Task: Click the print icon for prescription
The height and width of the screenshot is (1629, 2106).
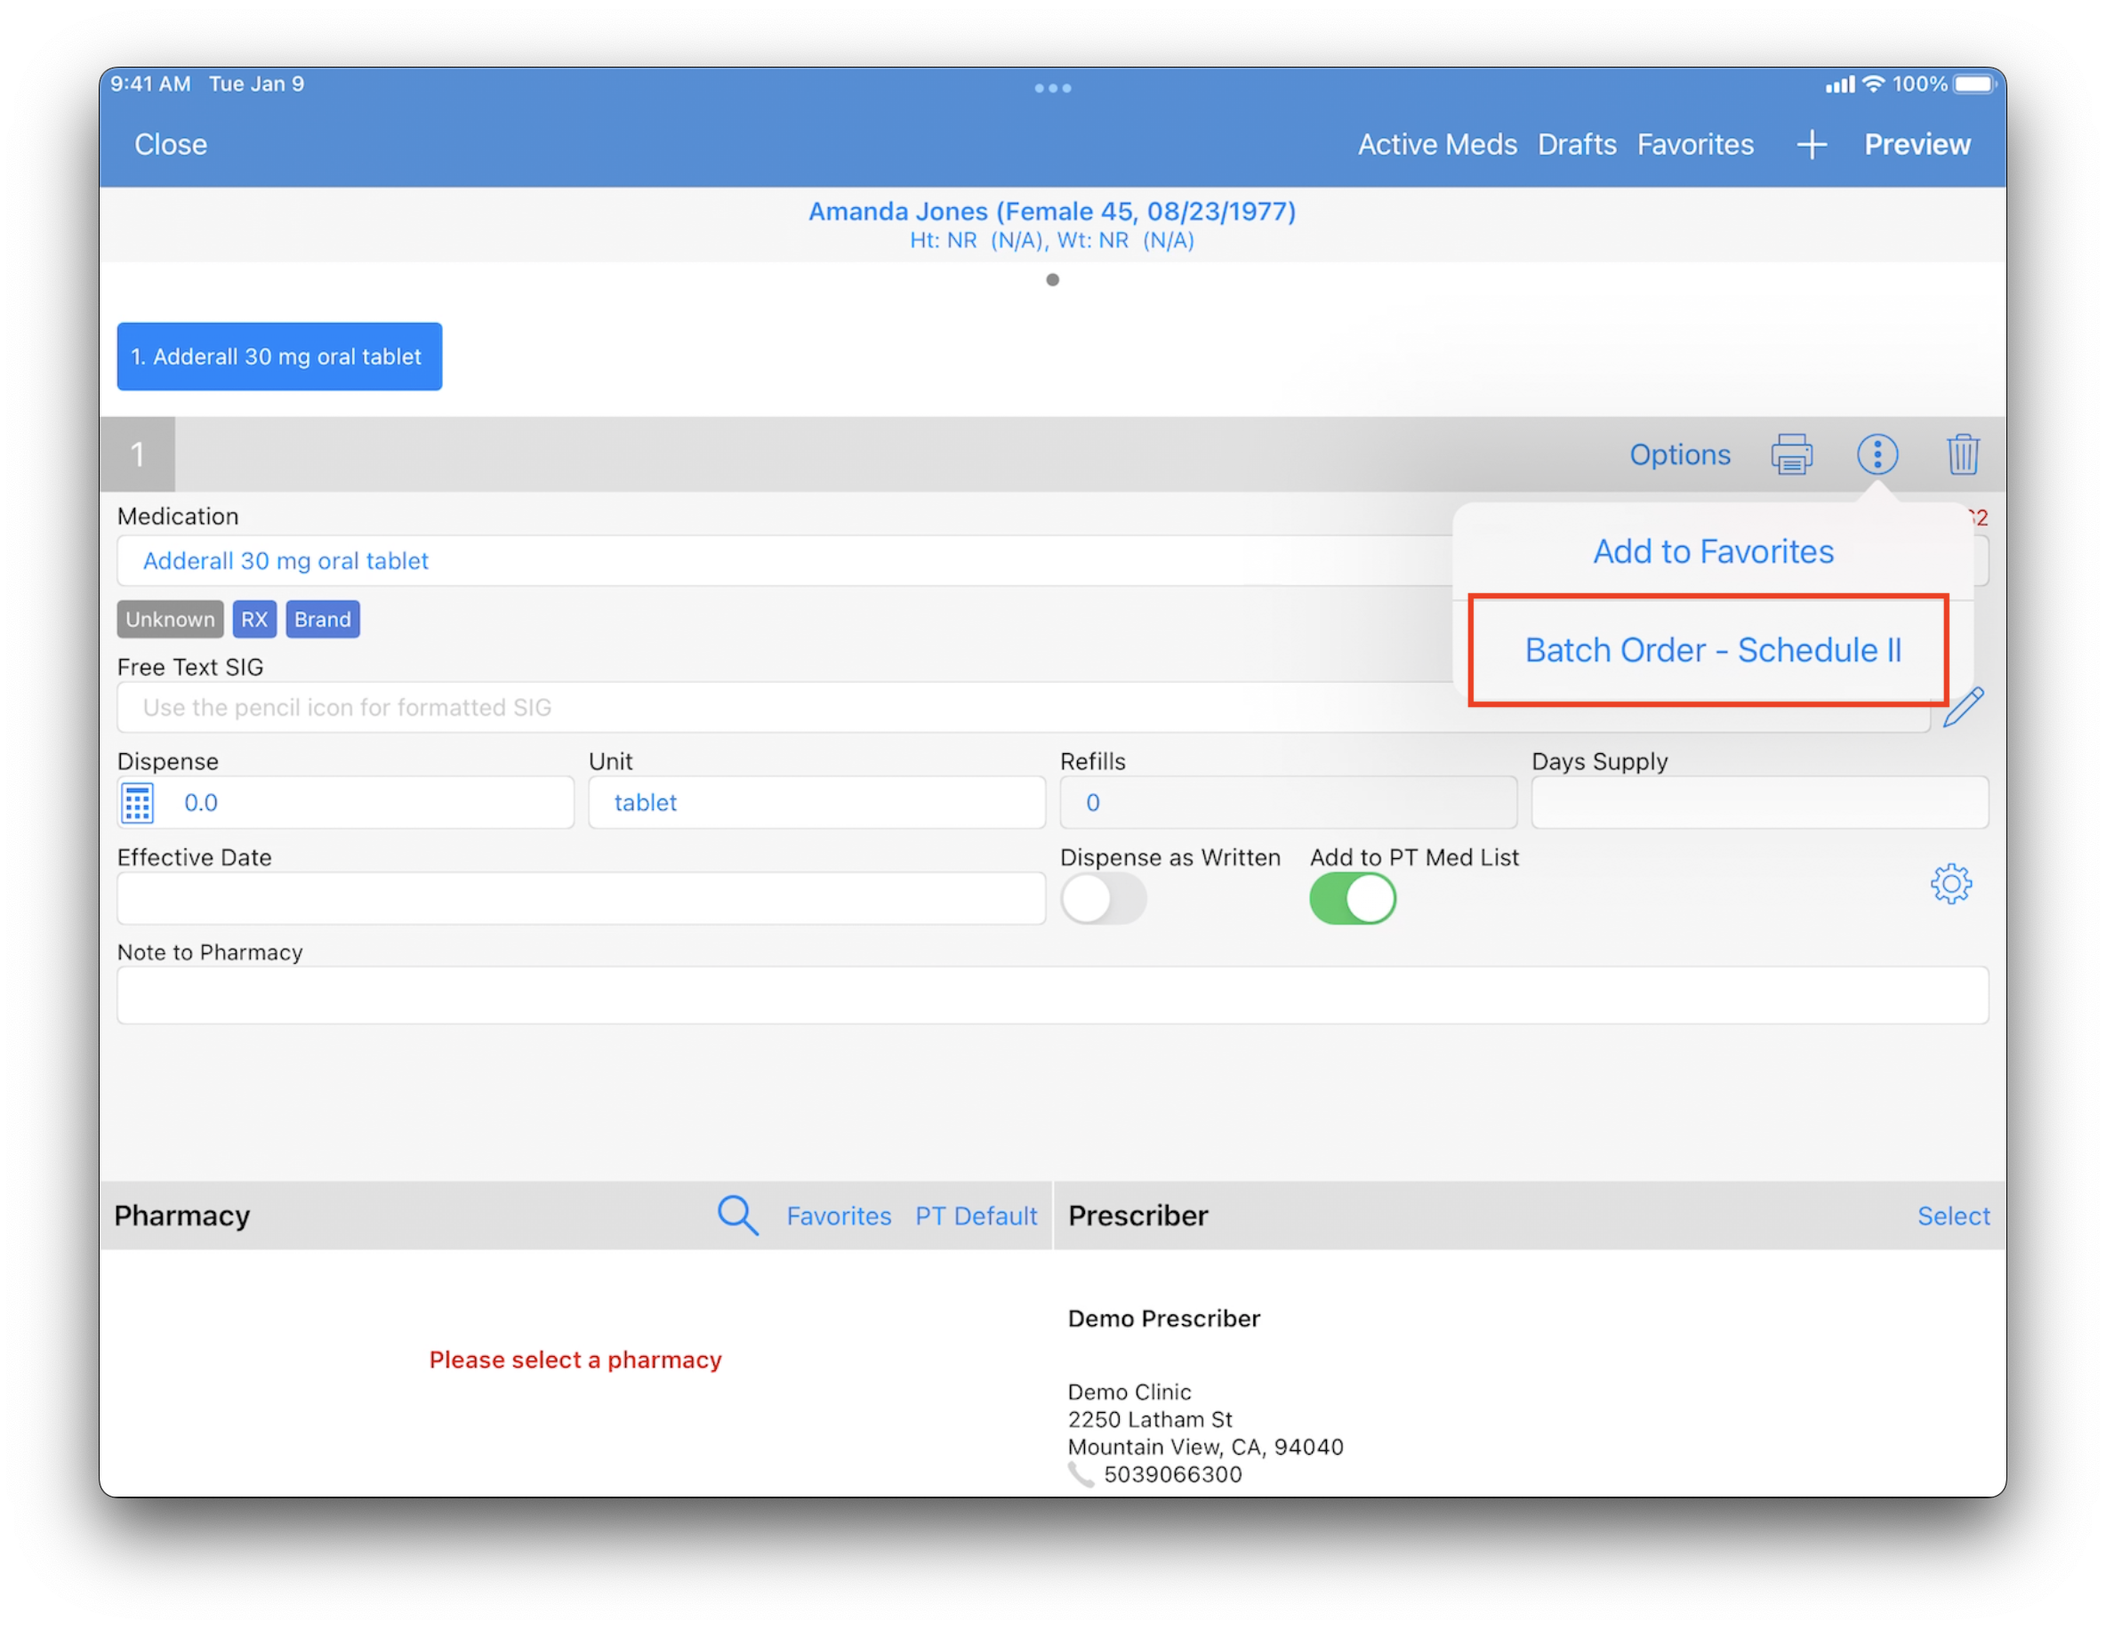Action: (x=1791, y=453)
